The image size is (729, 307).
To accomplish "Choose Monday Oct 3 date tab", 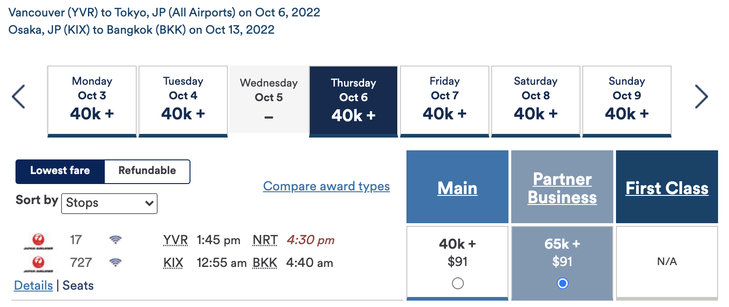I will (92, 100).
